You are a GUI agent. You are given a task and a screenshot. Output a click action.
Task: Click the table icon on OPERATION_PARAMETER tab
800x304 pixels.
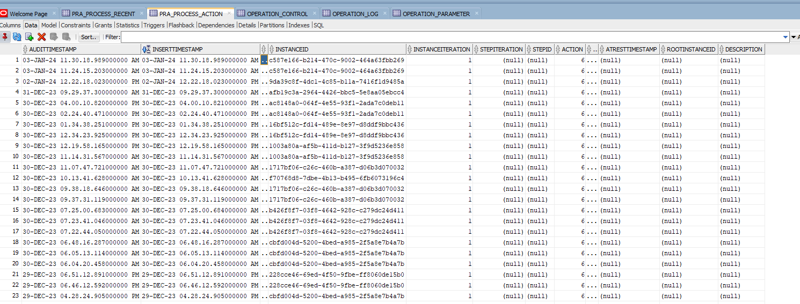pos(397,13)
